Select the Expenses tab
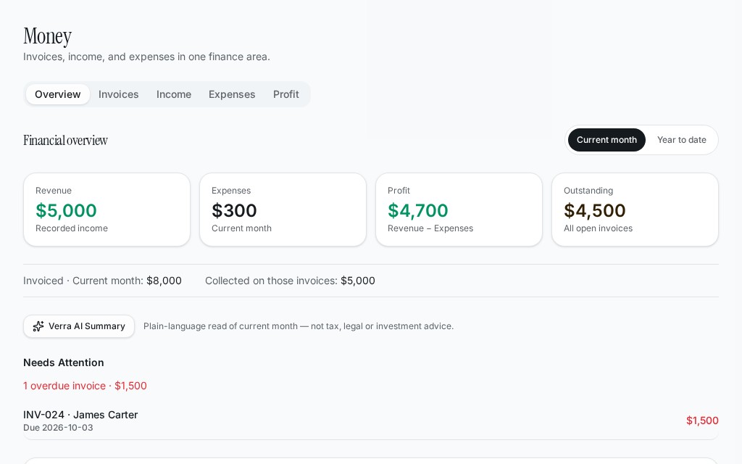 tap(232, 94)
